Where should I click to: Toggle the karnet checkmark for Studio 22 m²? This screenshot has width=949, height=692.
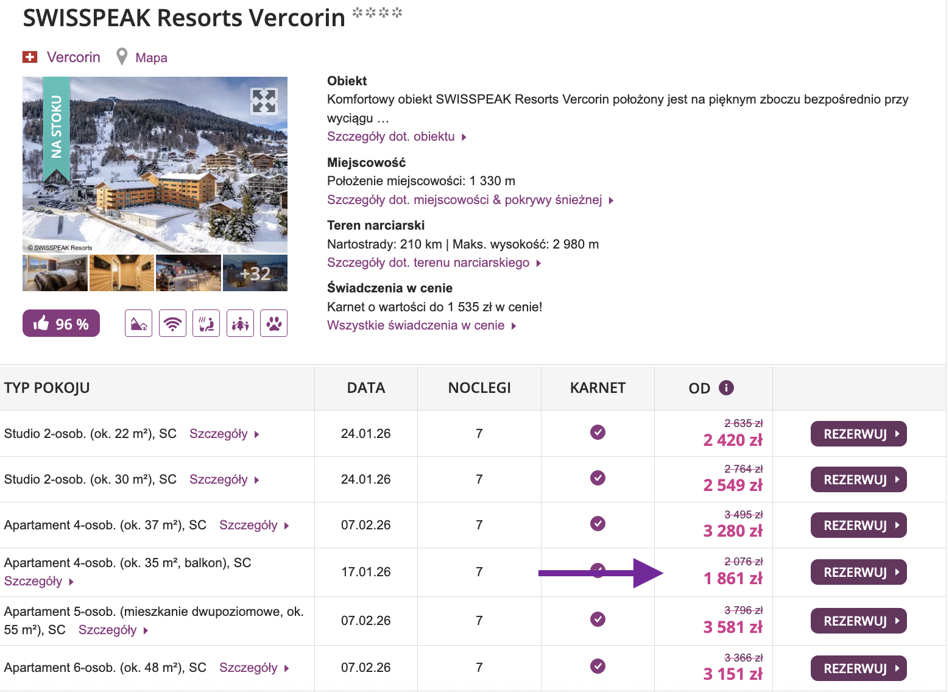pyautogui.click(x=598, y=432)
